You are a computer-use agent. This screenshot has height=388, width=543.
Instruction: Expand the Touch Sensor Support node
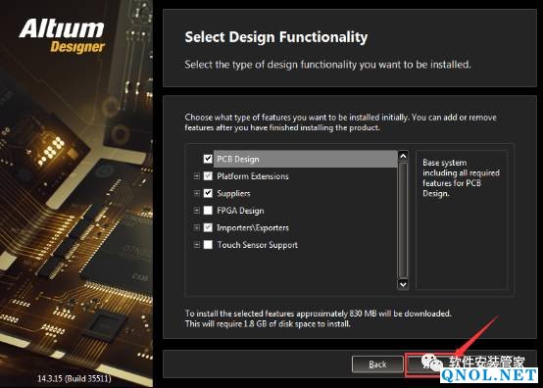pos(197,245)
